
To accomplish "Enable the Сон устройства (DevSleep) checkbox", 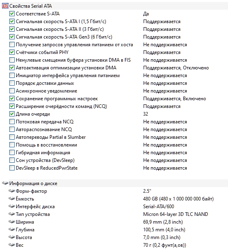I will coord(12,160).
